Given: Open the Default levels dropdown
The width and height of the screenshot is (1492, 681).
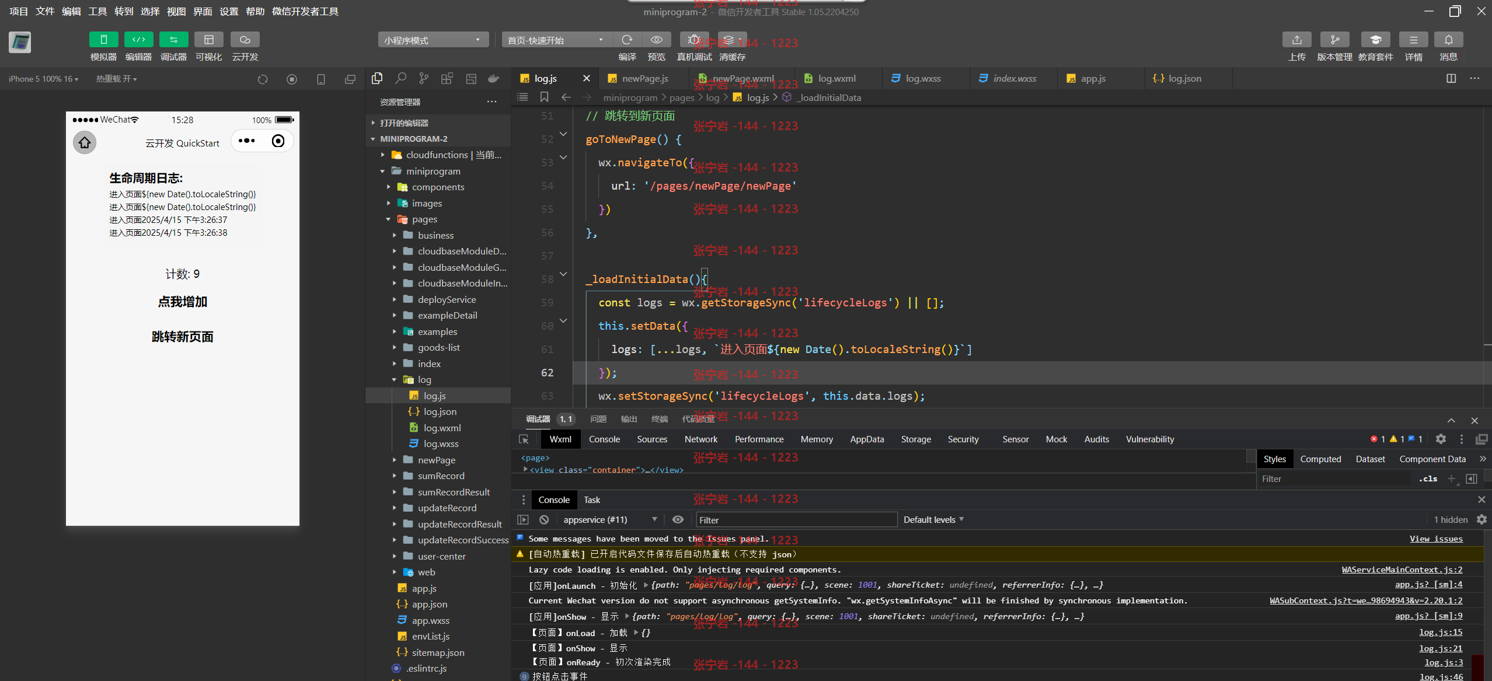Looking at the screenshot, I should point(933,519).
